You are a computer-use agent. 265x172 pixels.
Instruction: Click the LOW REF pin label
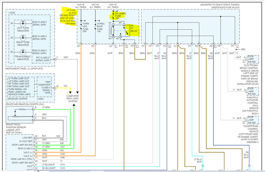pyautogui.click(x=27, y=138)
